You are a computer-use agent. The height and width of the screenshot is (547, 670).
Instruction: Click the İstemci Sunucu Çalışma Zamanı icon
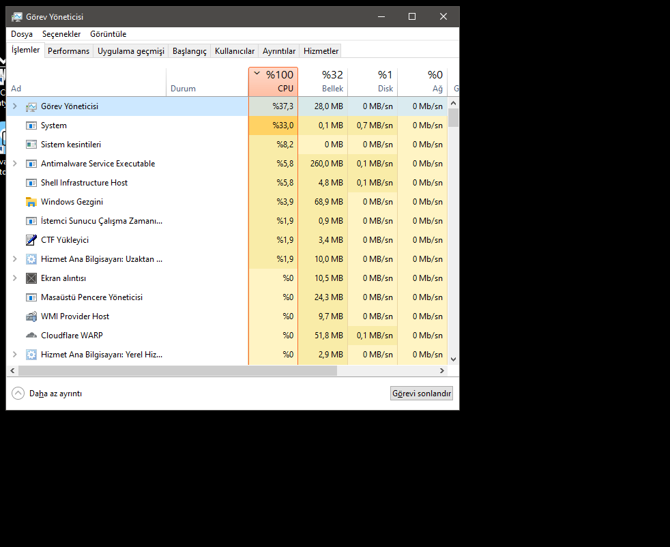31,221
